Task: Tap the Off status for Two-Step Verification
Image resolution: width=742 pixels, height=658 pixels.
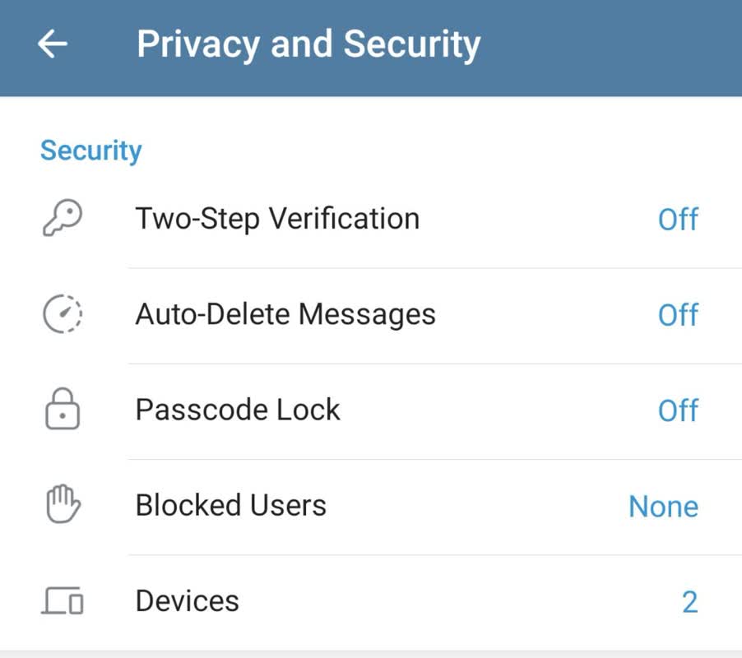Action: click(678, 220)
